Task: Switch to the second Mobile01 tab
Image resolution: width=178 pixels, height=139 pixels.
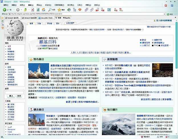Action: (29, 18)
